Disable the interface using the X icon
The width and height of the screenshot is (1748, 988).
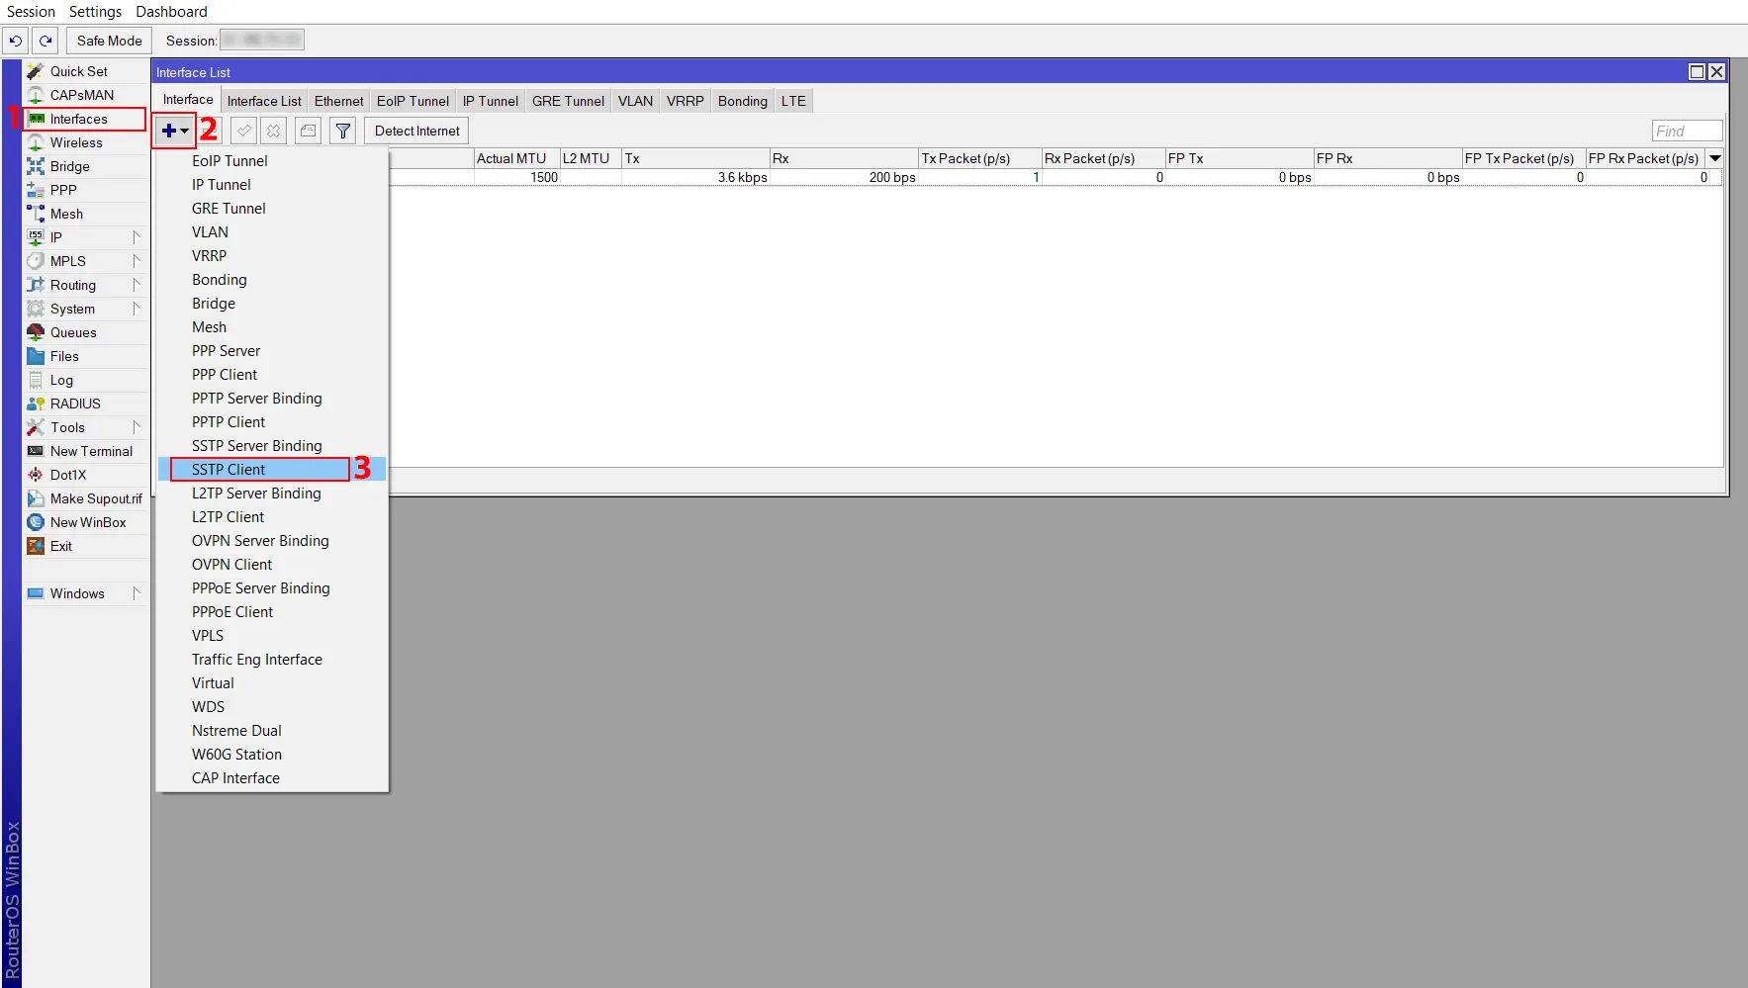coord(273,131)
